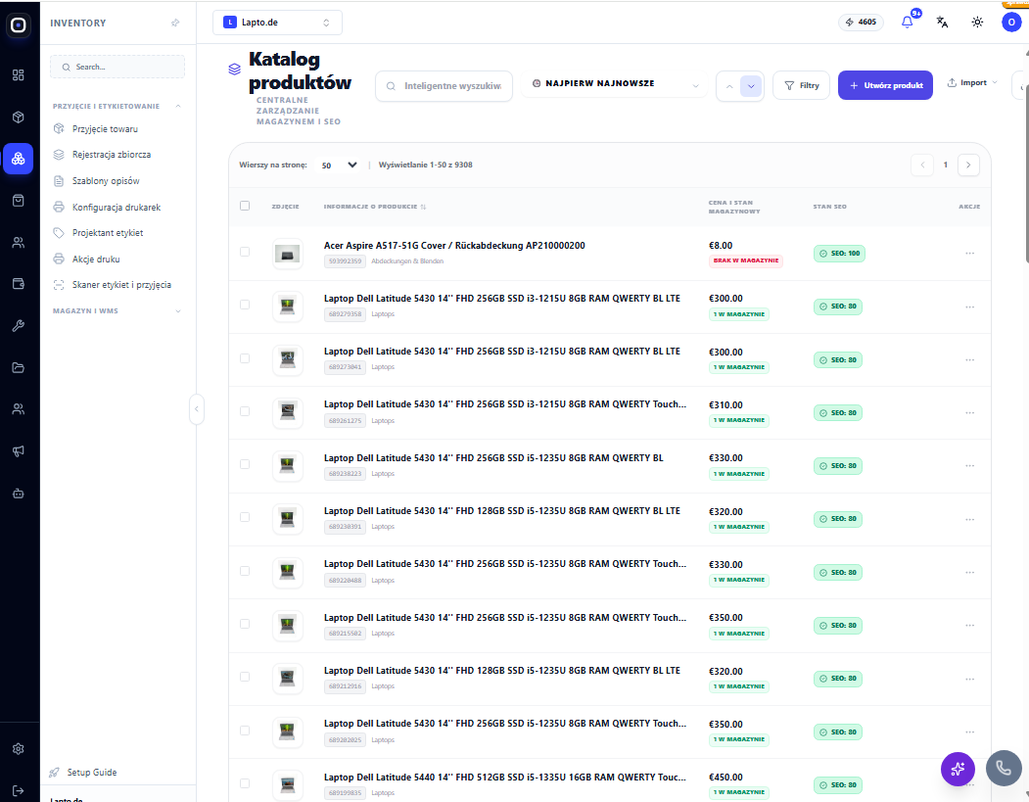Open the robot icon in the left rail

tap(19, 493)
